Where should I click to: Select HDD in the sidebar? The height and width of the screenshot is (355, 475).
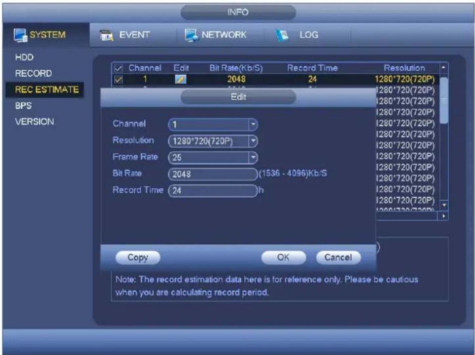(x=24, y=57)
